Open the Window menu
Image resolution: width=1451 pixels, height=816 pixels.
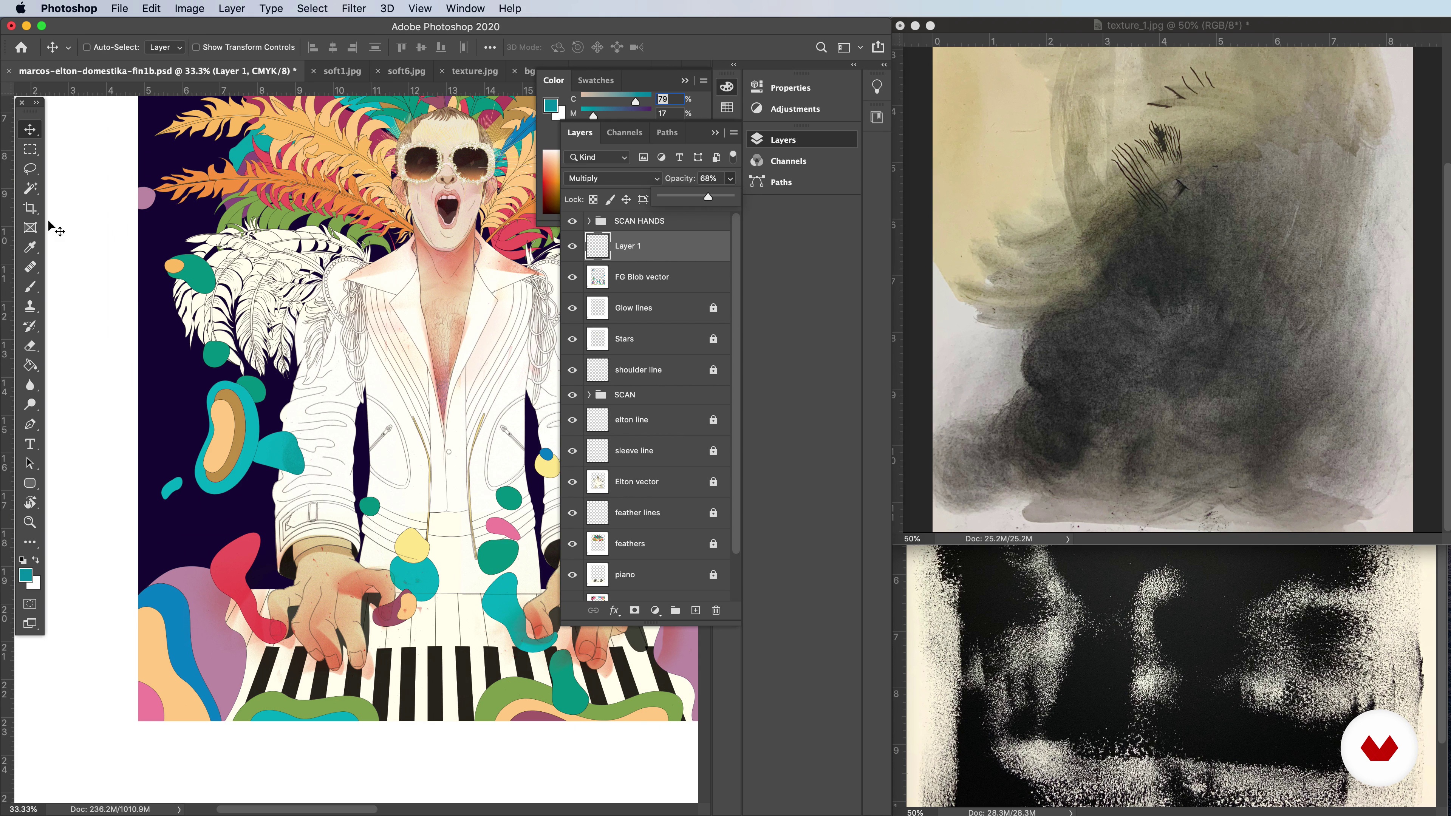click(x=465, y=8)
